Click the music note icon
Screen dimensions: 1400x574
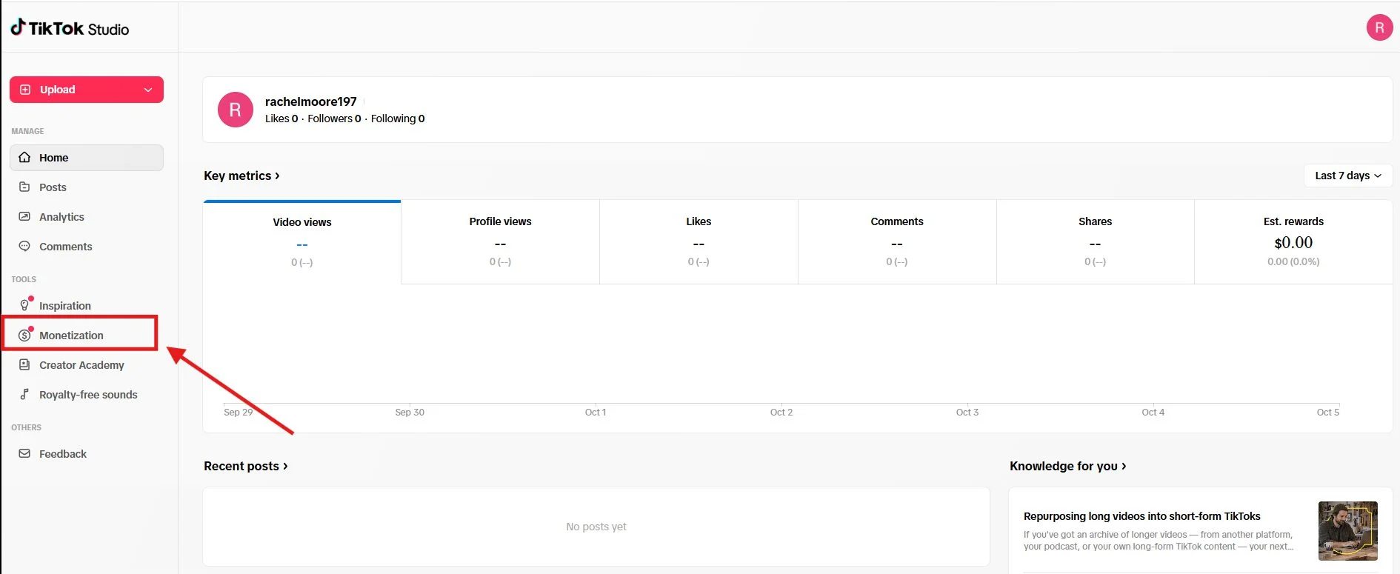(x=24, y=394)
